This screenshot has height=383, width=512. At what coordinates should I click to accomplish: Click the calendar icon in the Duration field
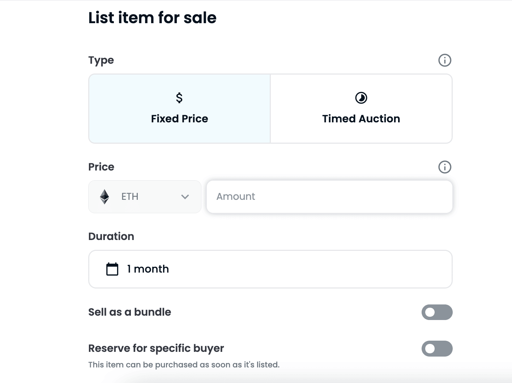[112, 269]
